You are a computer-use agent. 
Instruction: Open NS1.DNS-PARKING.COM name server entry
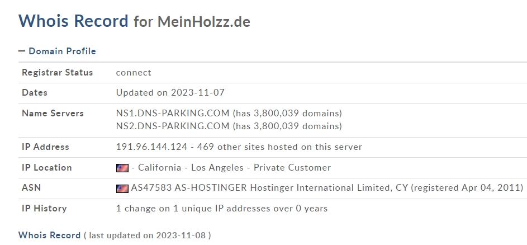click(x=173, y=114)
